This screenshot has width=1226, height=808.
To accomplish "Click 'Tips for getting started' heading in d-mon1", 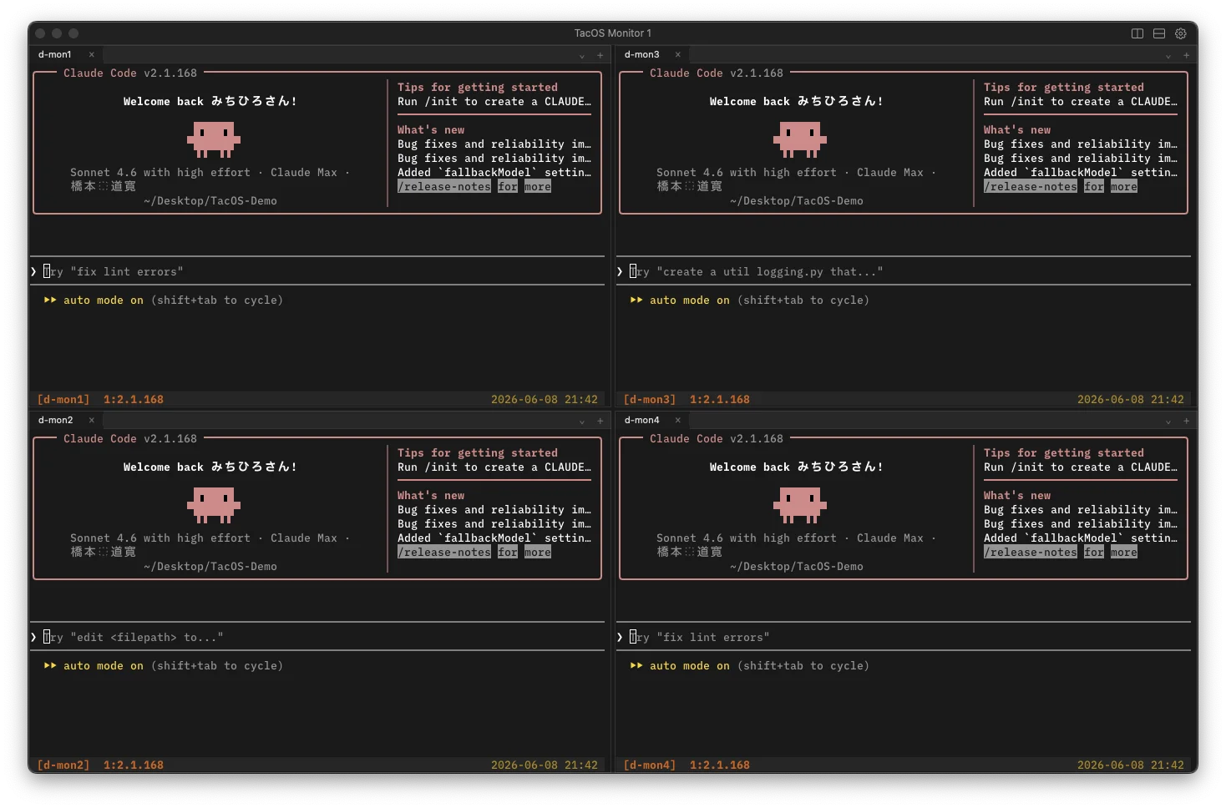I will [x=478, y=88].
